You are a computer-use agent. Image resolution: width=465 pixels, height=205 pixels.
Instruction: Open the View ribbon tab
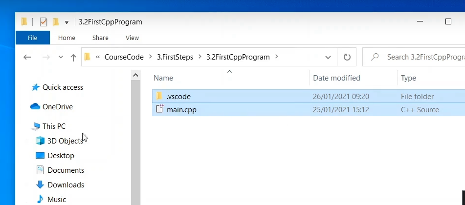point(133,38)
